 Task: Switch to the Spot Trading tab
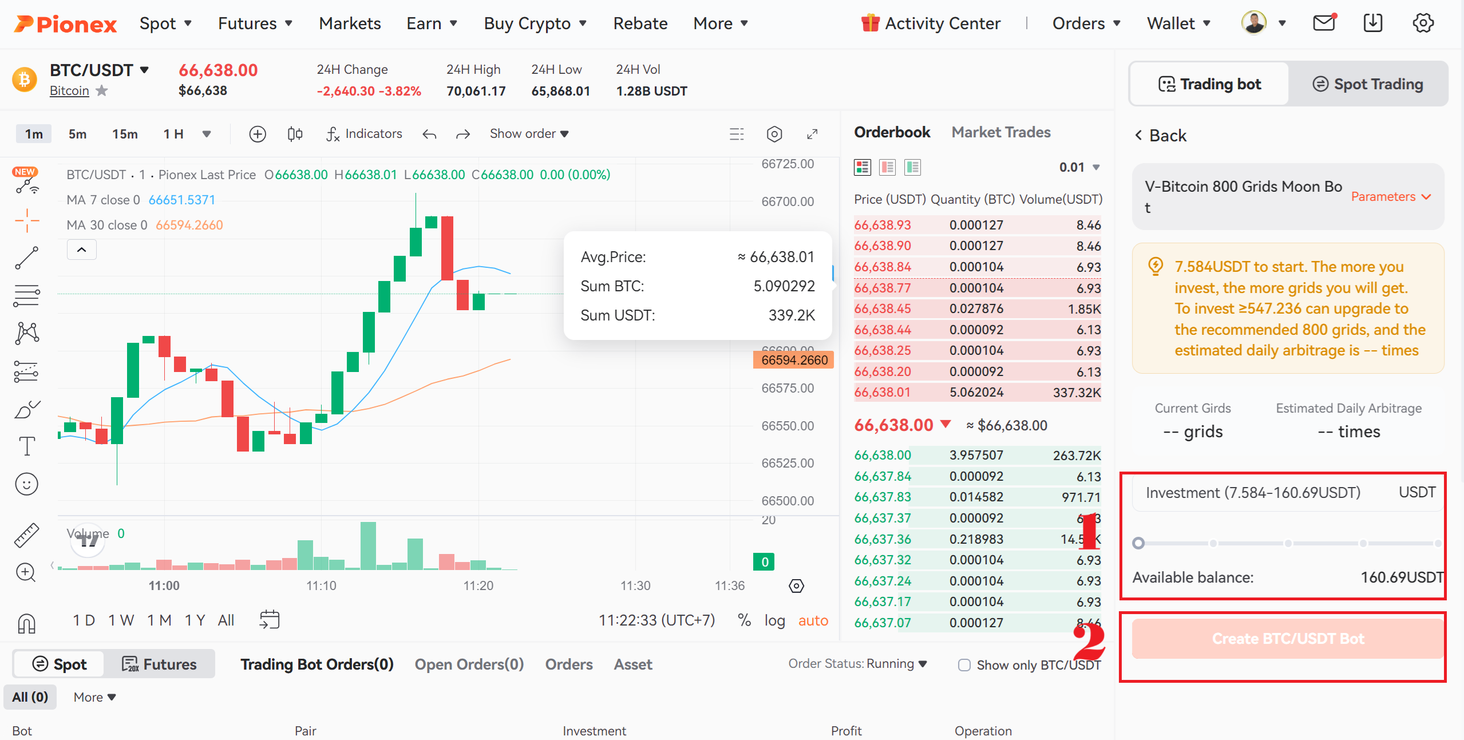pos(1368,84)
